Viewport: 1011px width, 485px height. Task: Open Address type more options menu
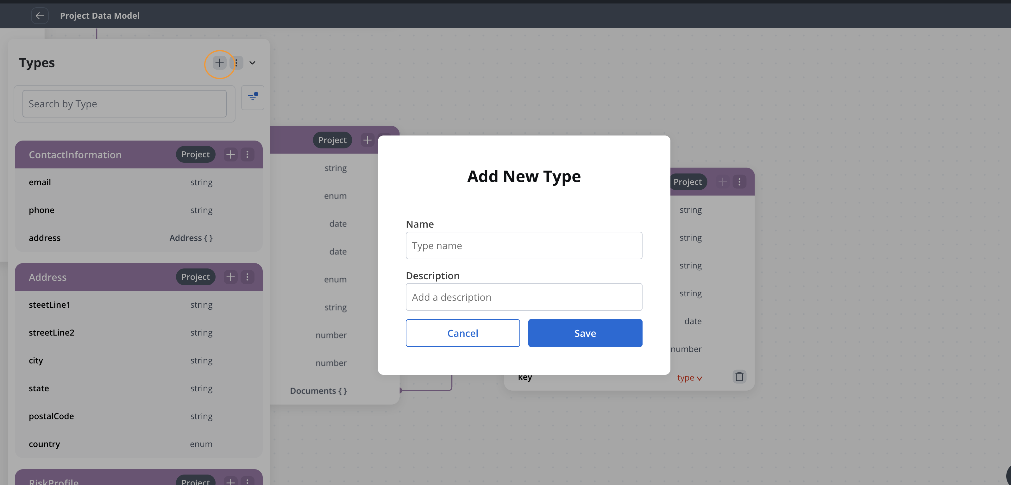(x=247, y=277)
